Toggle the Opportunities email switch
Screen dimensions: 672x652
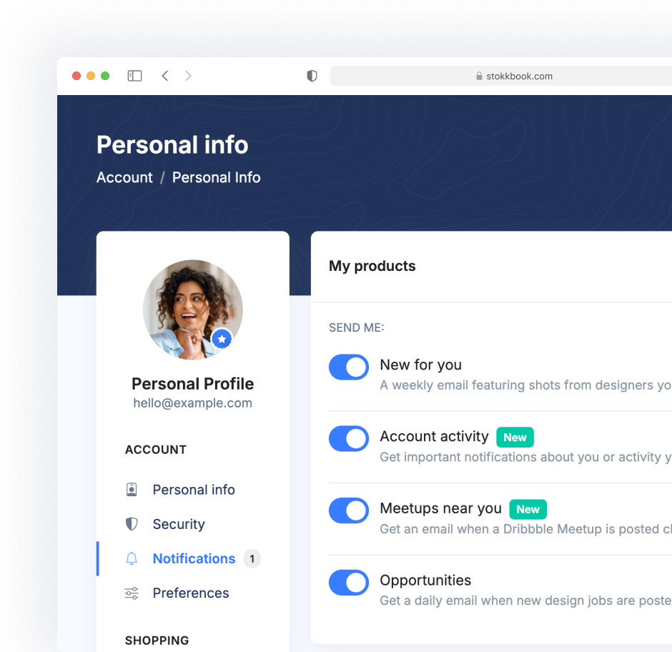[x=349, y=583]
